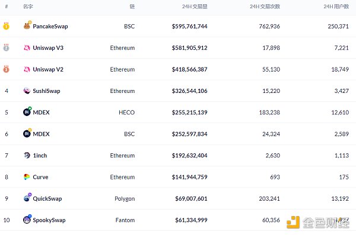Sort by the 24H用户数 column header

pos(336,7)
